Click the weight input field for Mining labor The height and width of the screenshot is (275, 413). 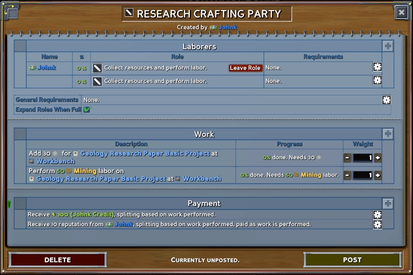pyautogui.click(x=363, y=176)
